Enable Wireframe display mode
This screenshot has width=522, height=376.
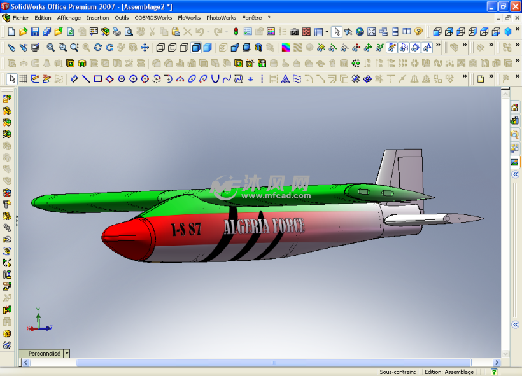click(x=161, y=48)
